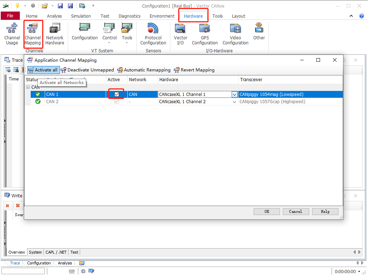This screenshot has height=276, width=368.
Task: Switch to the Home ribbon tab
Action: tap(32, 16)
